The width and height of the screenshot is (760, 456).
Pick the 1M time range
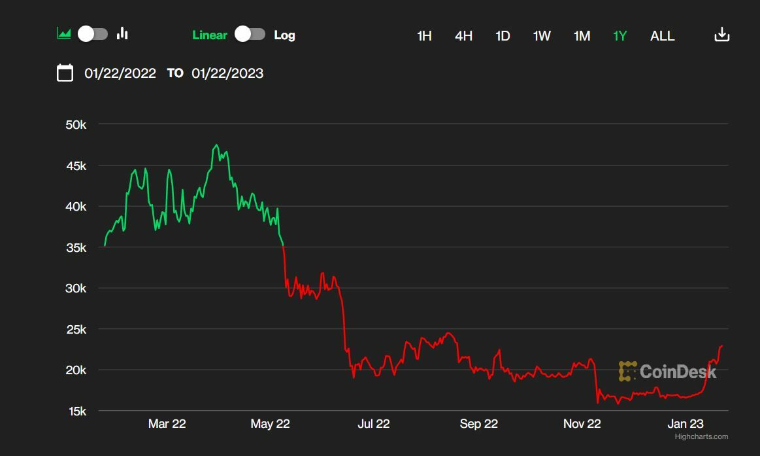pyautogui.click(x=582, y=36)
